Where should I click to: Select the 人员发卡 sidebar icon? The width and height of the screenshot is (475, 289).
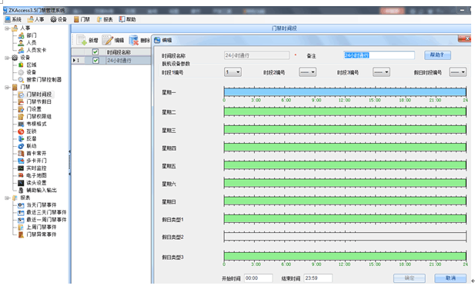21,50
